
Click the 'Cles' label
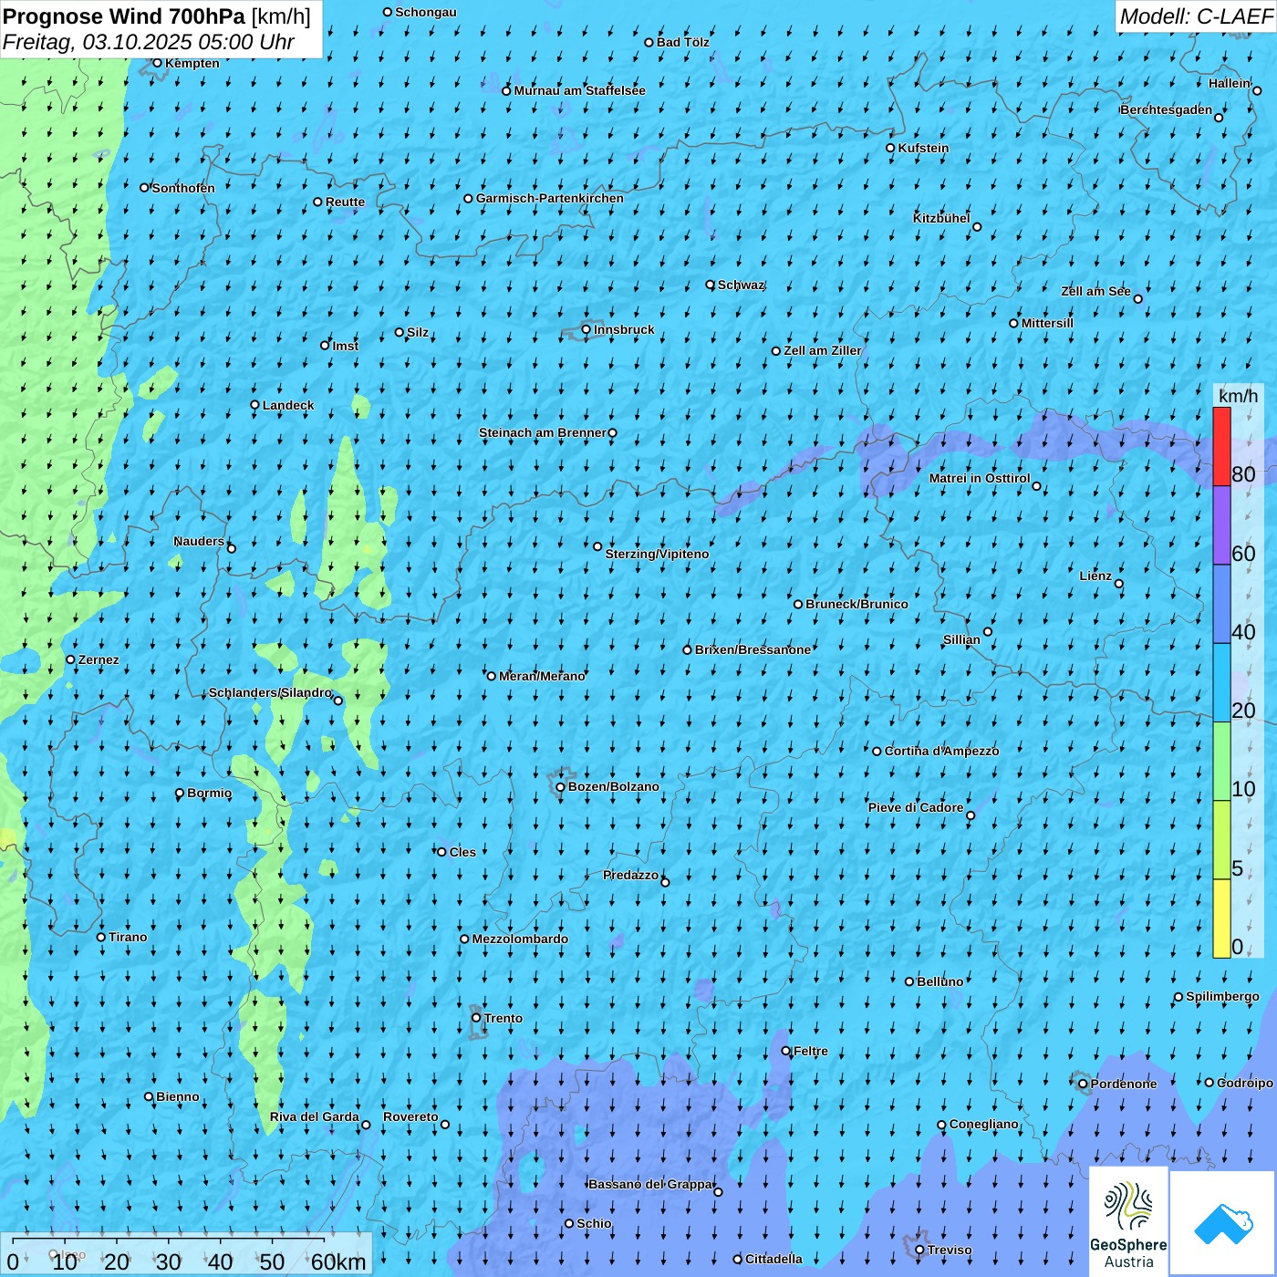462,852
